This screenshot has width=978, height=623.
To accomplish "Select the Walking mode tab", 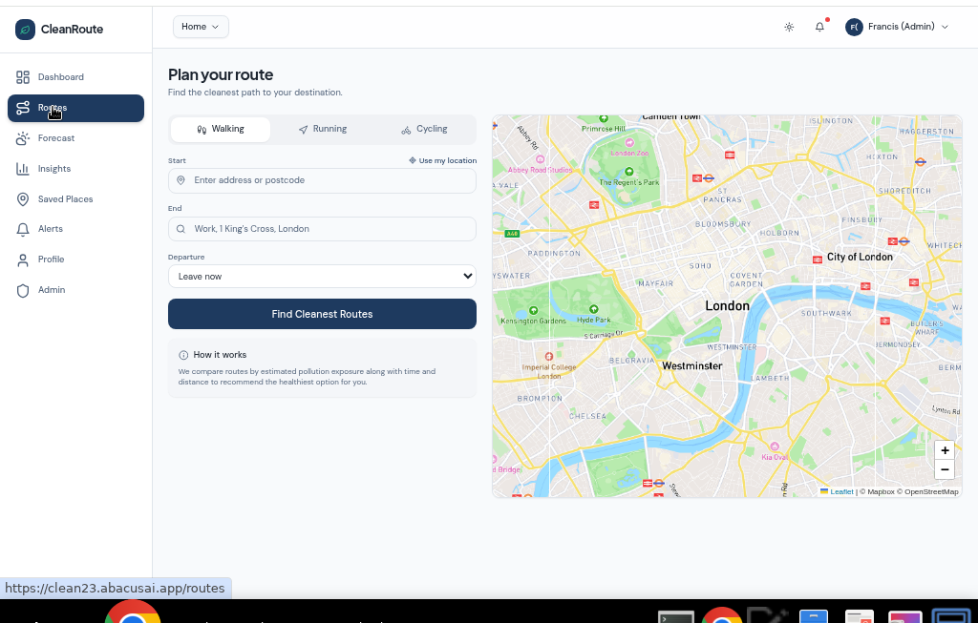I will pyautogui.click(x=221, y=130).
